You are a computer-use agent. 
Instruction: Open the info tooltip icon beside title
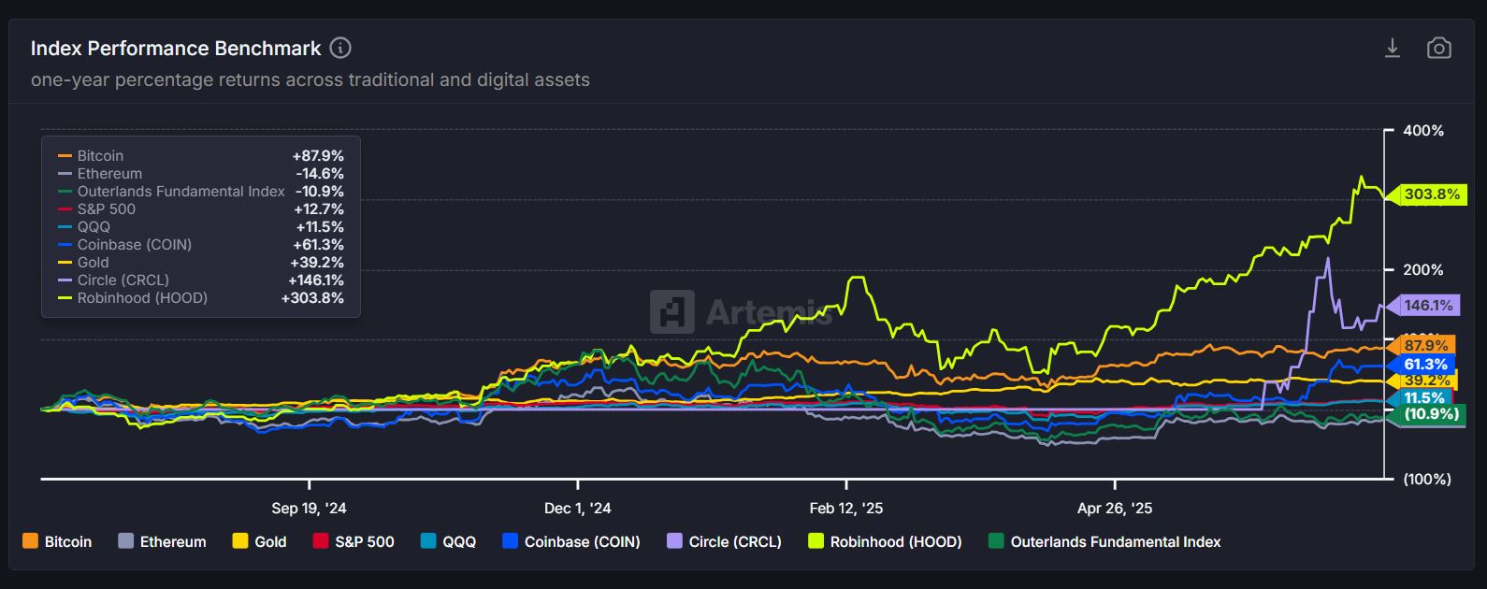340,48
